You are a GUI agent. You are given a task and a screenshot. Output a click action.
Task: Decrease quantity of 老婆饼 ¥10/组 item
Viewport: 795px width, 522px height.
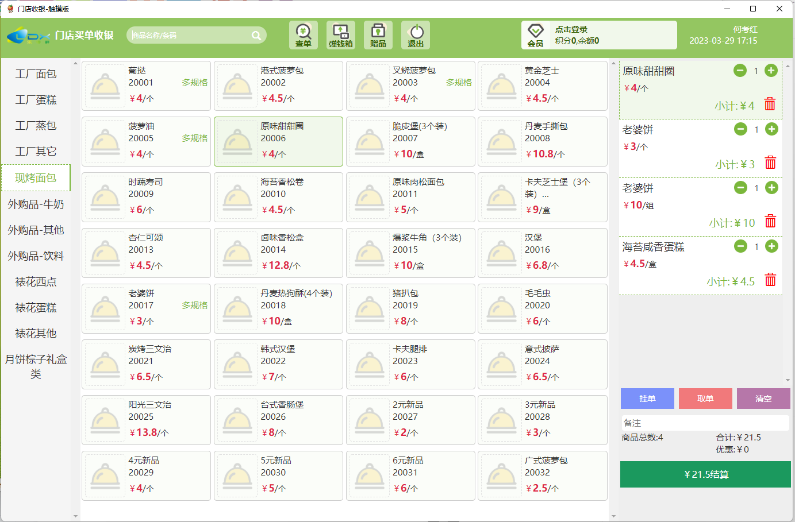pos(740,188)
